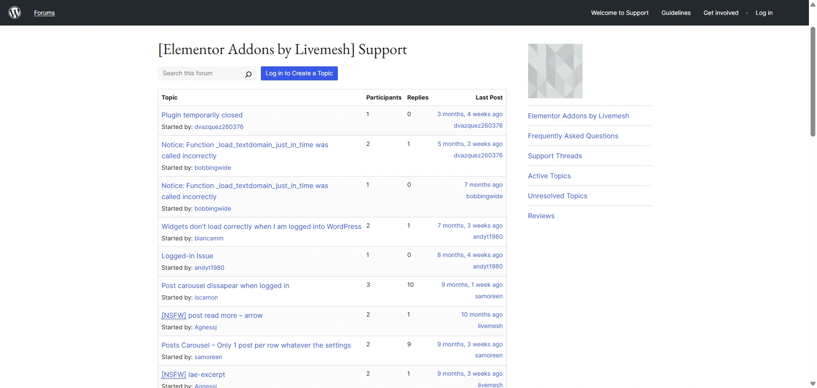Open the Guidelines menu item
Viewport: 817px width, 388px height.
pos(676,13)
